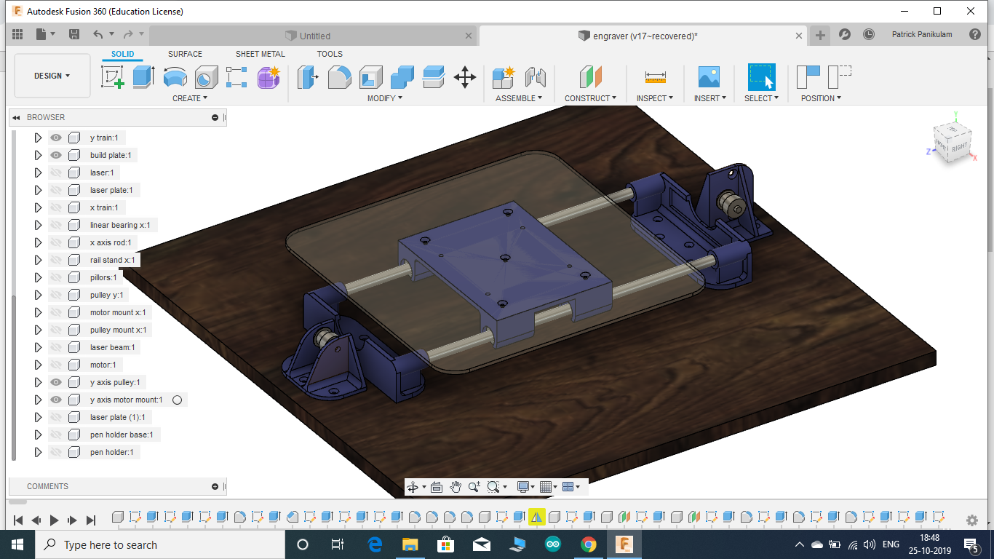Viewport: 994px width, 559px height.
Task: Select the Move/Copy tool
Action: [x=465, y=76]
